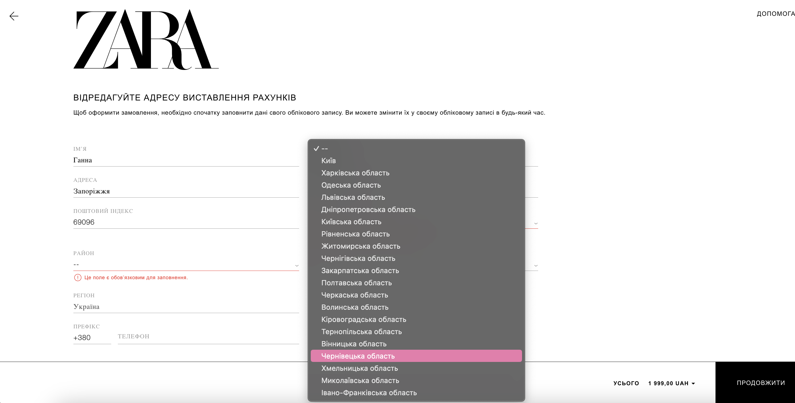The height and width of the screenshot is (403, 795).
Task: Click the back arrow icon
Action: point(14,16)
